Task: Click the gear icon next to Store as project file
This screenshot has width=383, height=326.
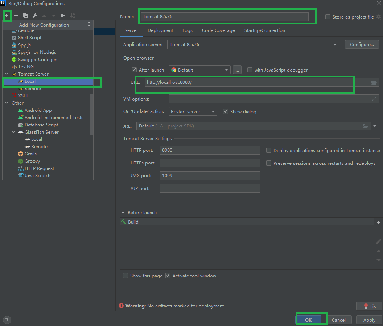Action: (379, 17)
